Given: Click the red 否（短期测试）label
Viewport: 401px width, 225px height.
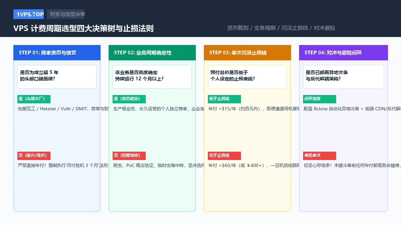Looking at the screenshot, I should pos(129,156).
